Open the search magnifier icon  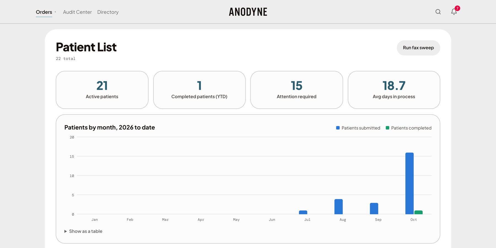click(x=438, y=12)
